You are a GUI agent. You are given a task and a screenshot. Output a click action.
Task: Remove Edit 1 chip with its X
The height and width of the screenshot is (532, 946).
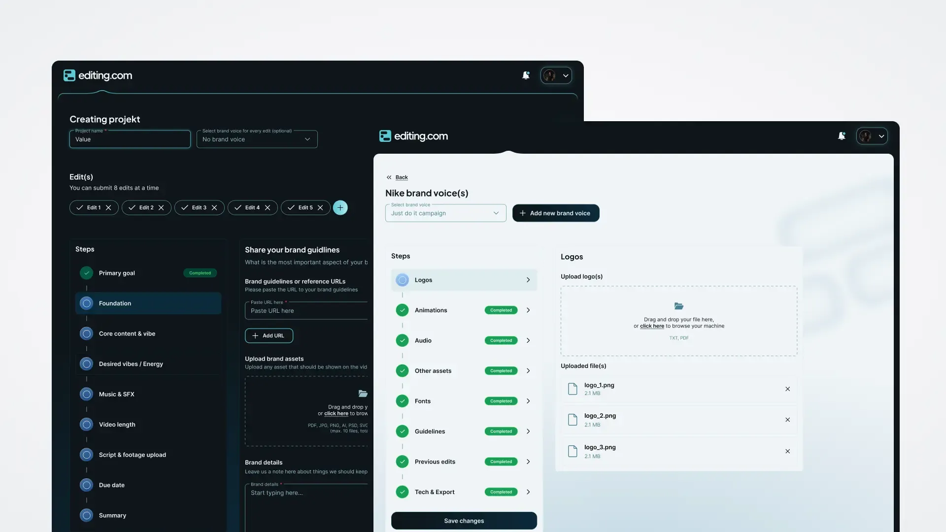click(x=108, y=208)
